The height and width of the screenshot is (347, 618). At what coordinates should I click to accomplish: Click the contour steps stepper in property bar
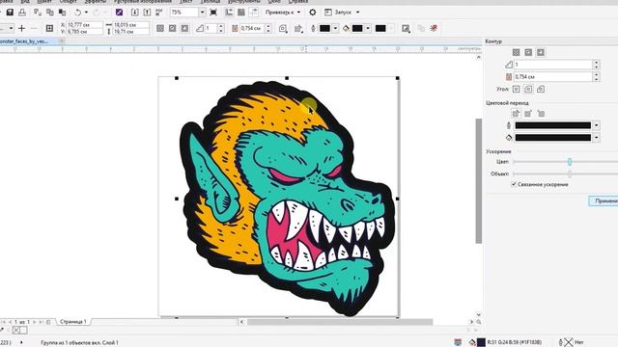(x=221, y=28)
